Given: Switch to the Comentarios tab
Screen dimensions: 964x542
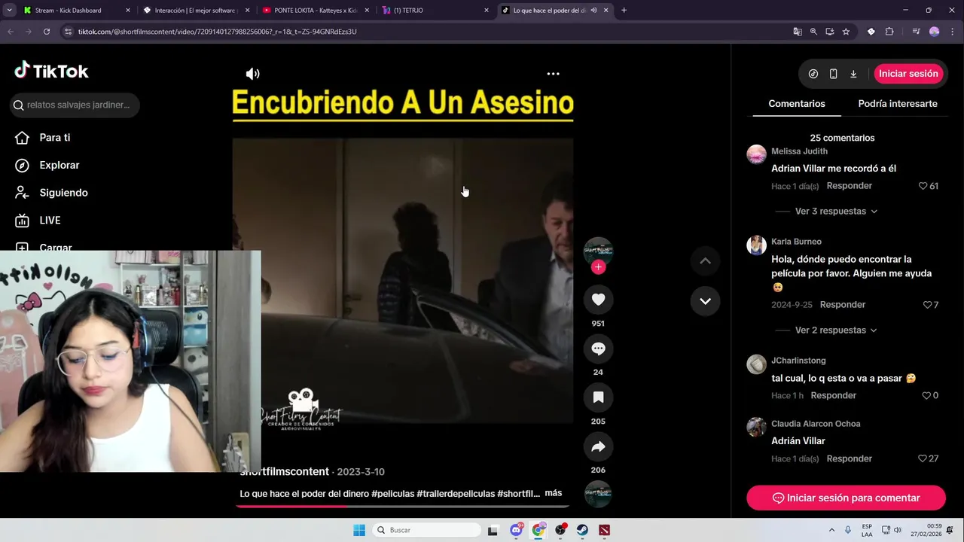Looking at the screenshot, I should (797, 104).
